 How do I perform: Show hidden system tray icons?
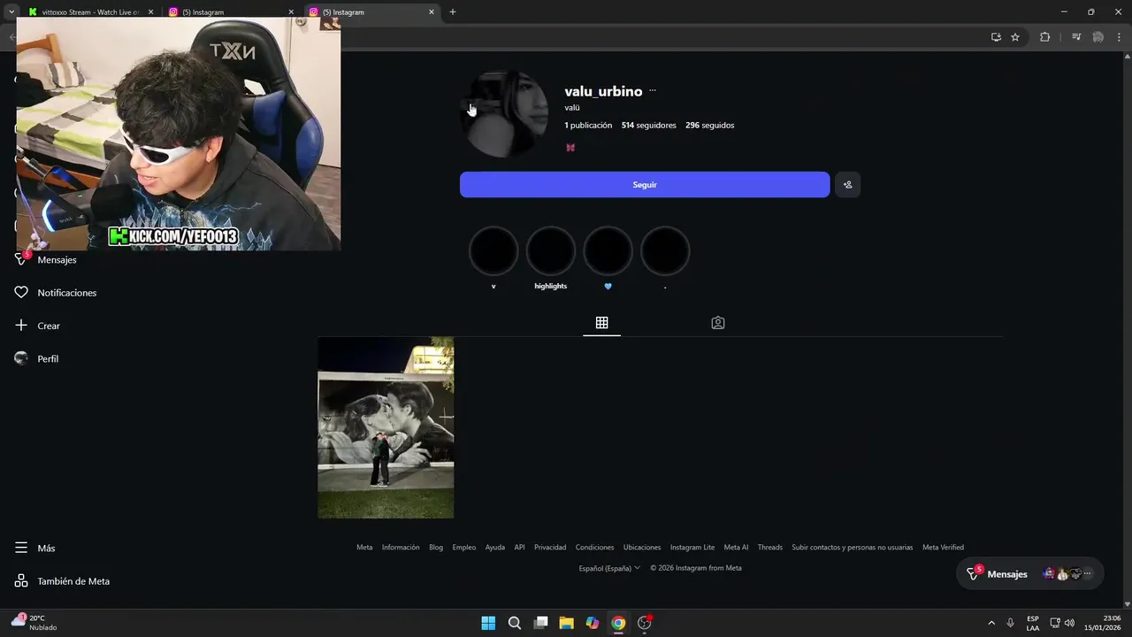pyautogui.click(x=991, y=623)
